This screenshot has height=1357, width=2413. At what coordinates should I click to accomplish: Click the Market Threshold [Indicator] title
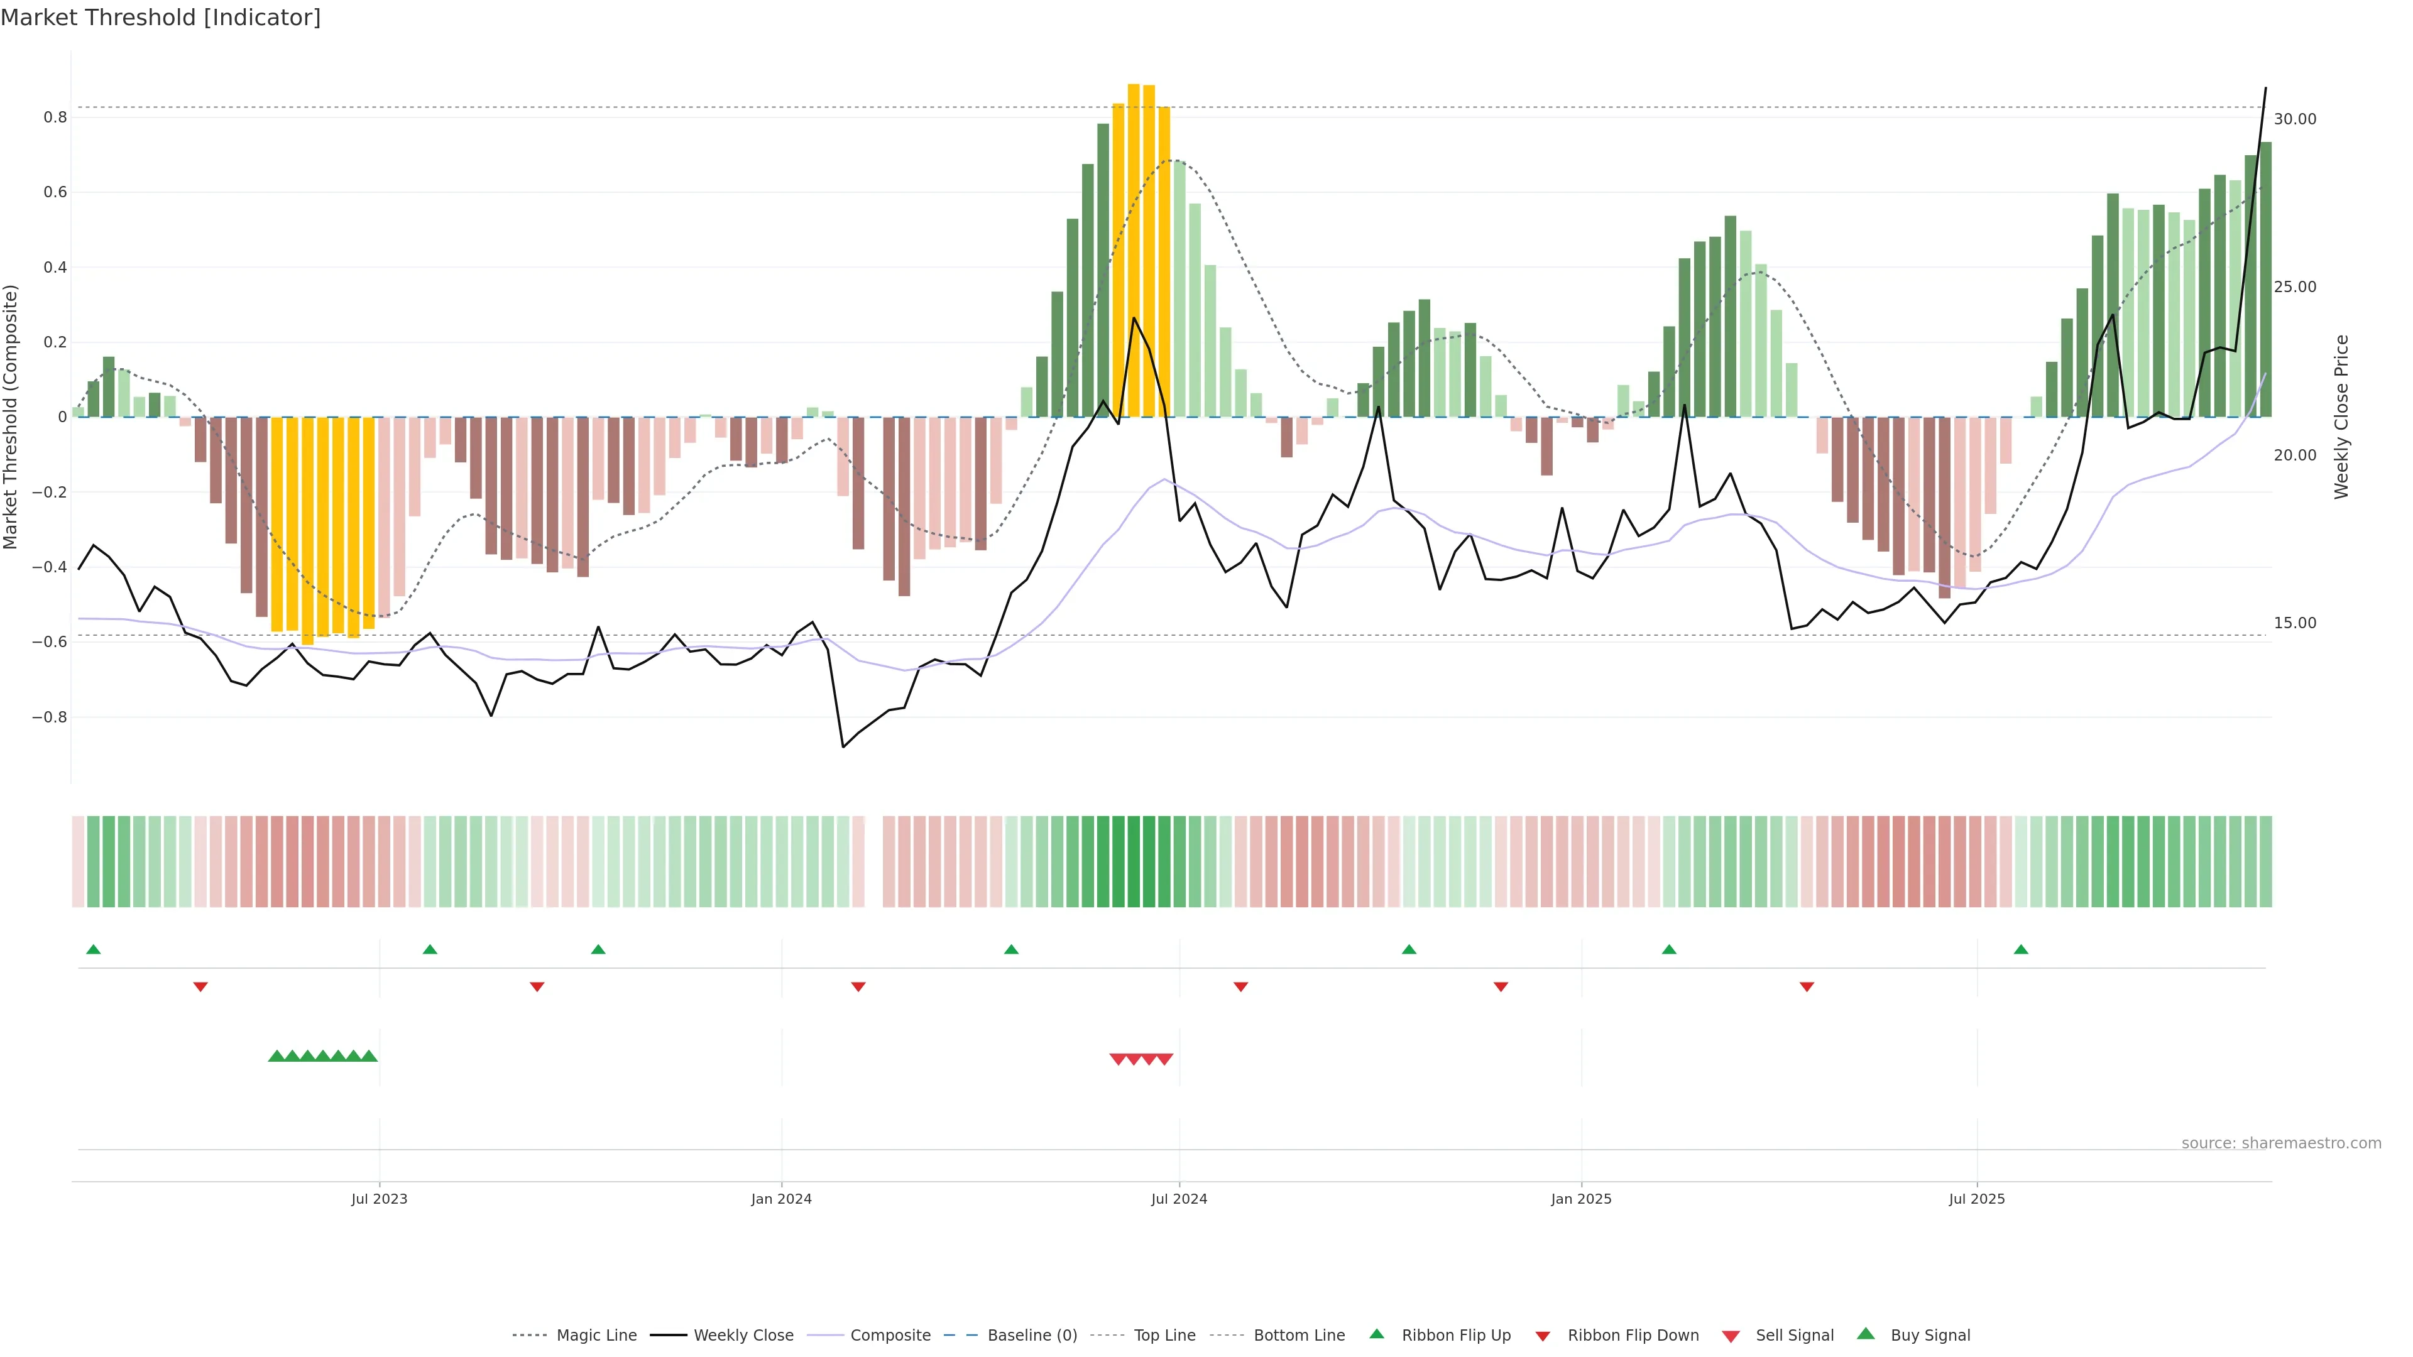click(x=160, y=18)
